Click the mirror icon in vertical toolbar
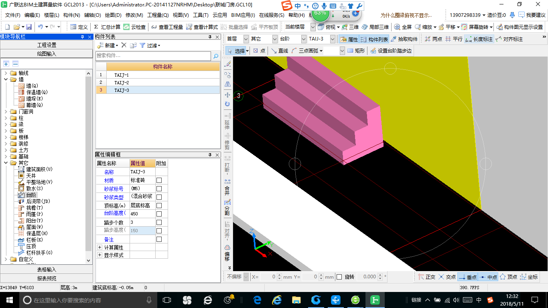Image resolution: width=548 pixels, height=308 pixels. point(227,84)
